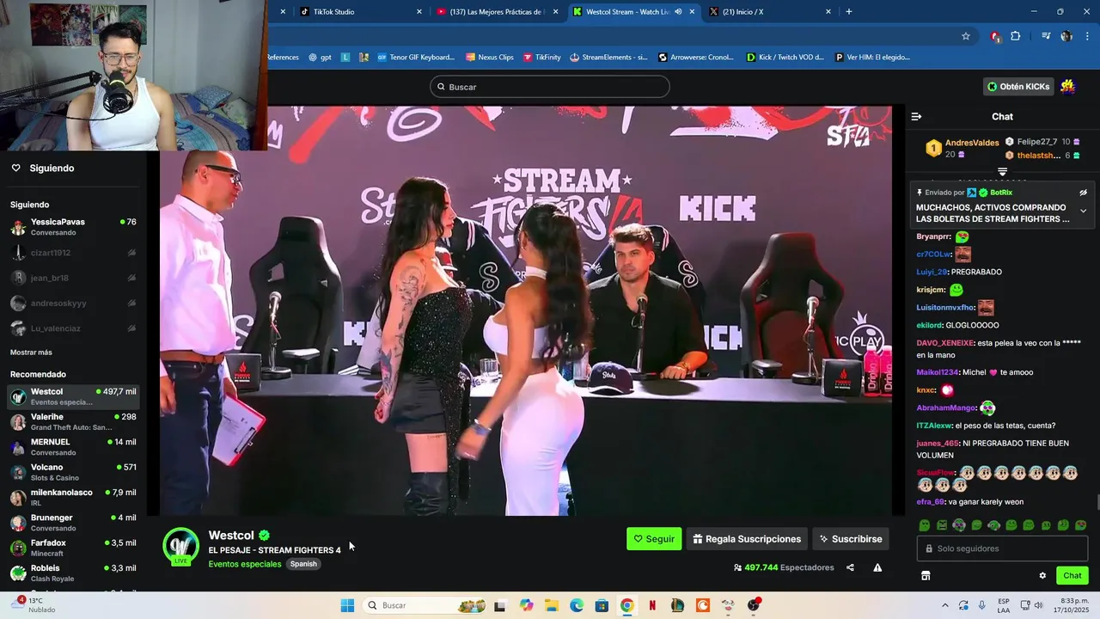This screenshot has width=1100, height=619.
Task: Click the Spanish language tag
Action: (x=303, y=564)
